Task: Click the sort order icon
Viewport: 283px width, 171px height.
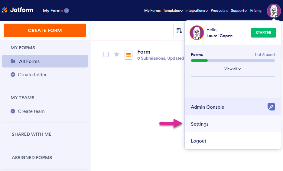Action: click(179, 30)
